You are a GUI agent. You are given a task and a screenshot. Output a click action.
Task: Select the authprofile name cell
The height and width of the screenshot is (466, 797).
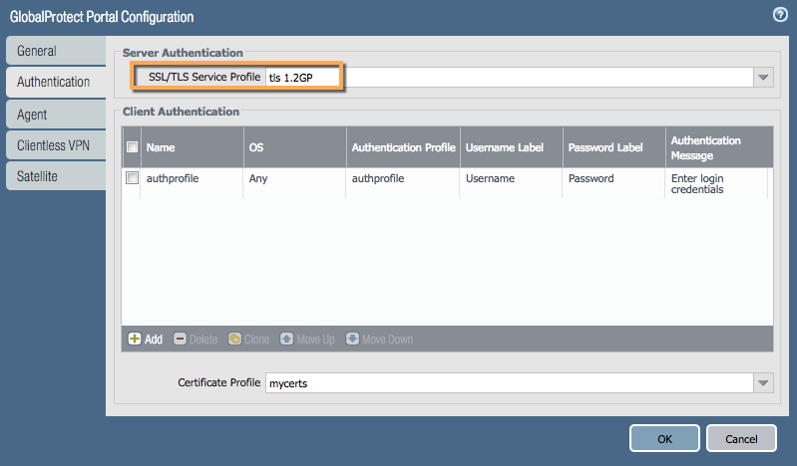(x=193, y=183)
